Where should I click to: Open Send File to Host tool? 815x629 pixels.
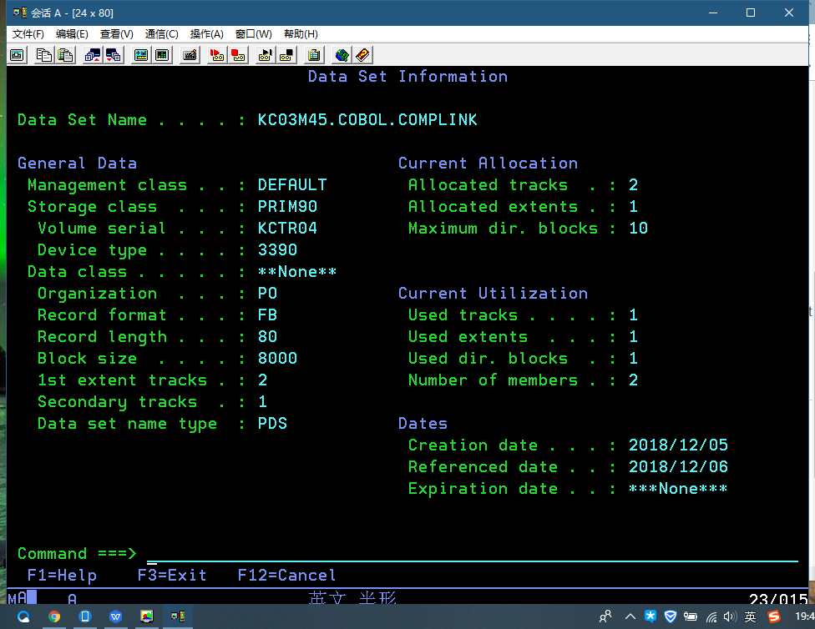(x=93, y=55)
